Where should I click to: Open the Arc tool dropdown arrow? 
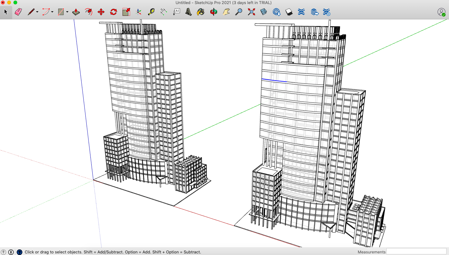[x=52, y=12]
